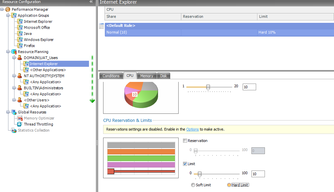
Task: Click the Reservation value input field
Action: pyautogui.click(x=258, y=151)
